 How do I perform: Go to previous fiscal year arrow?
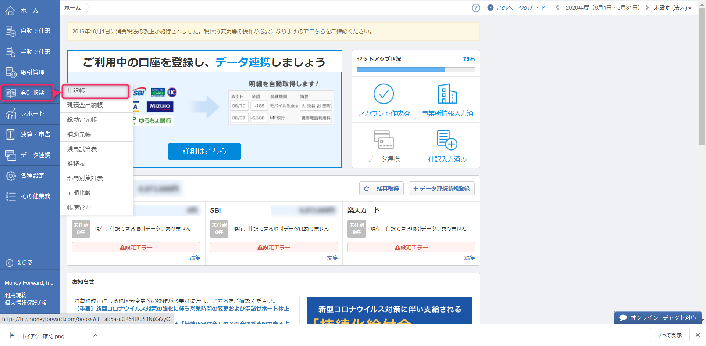pyautogui.click(x=557, y=8)
